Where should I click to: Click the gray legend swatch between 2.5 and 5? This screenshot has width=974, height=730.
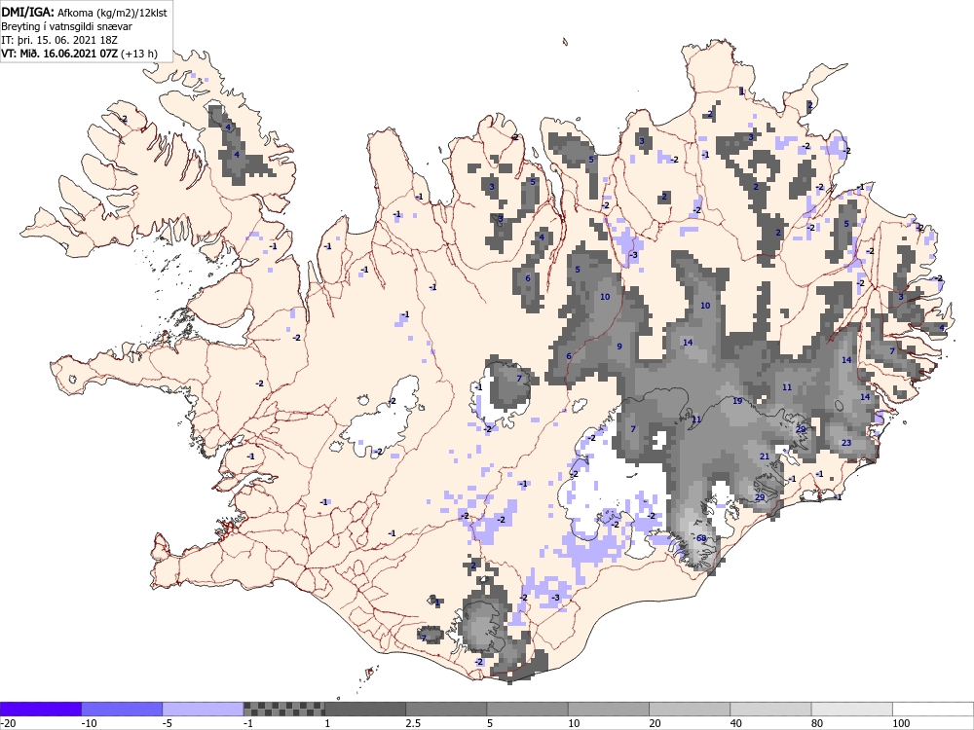pyautogui.click(x=446, y=710)
